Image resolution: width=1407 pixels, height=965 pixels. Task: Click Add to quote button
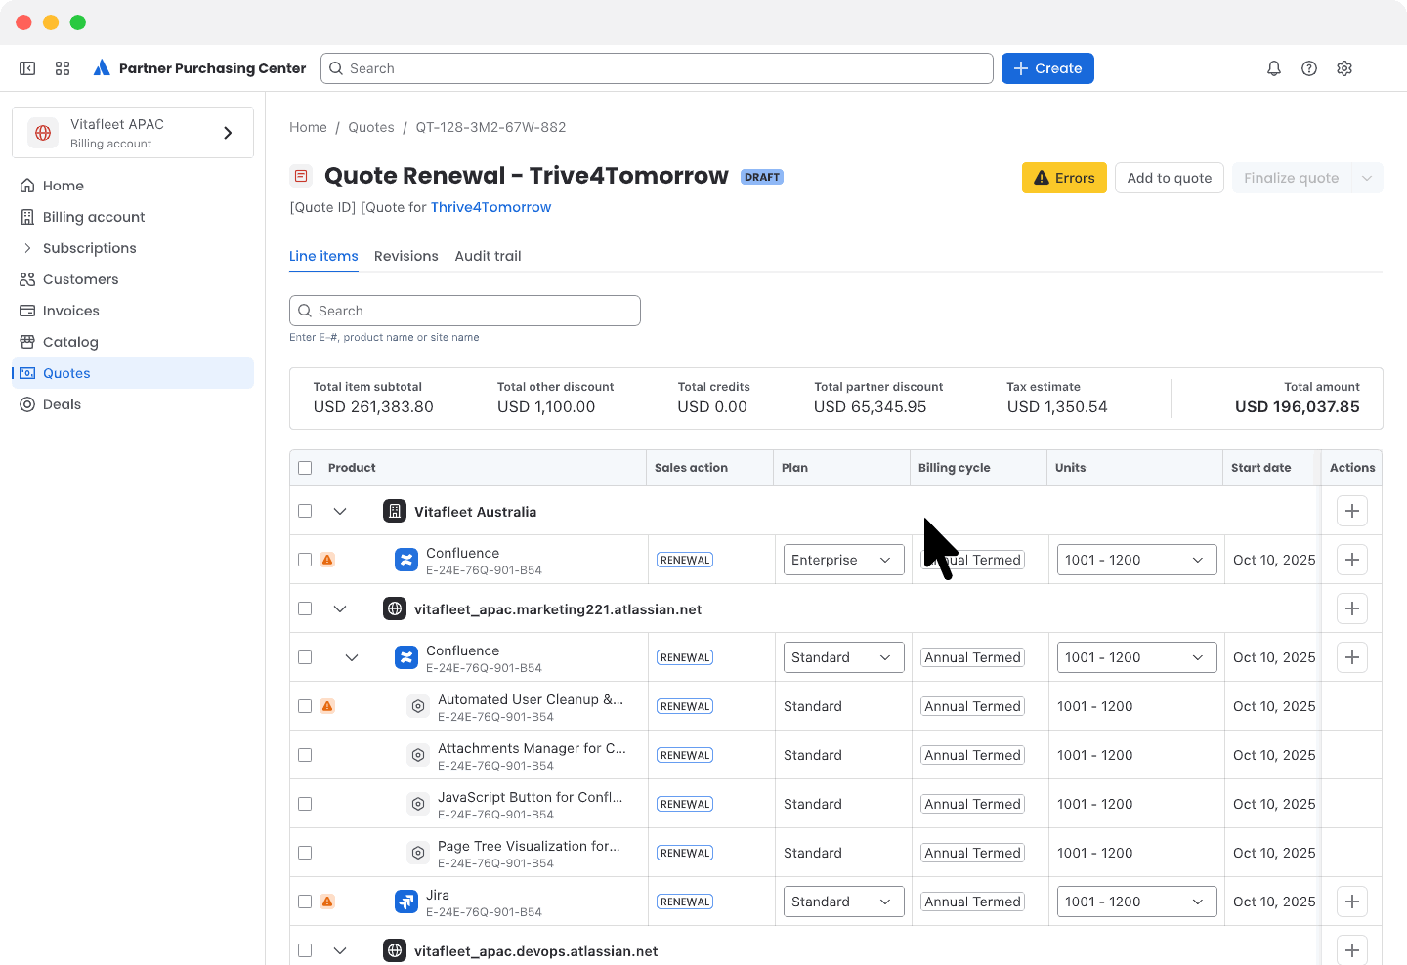coord(1170,178)
